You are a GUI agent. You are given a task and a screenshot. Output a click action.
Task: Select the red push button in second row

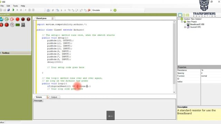pyautogui.click(x=7, y=25)
